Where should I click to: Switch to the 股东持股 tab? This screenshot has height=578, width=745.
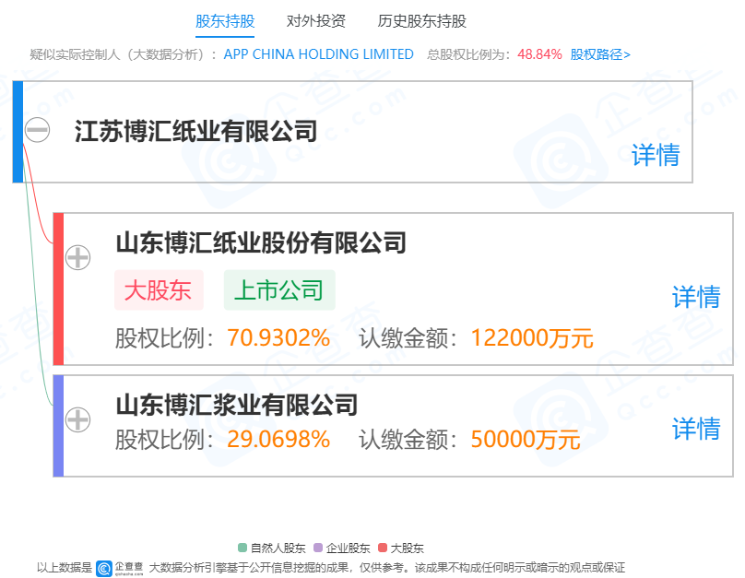pyautogui.click(x=225, y=21)
